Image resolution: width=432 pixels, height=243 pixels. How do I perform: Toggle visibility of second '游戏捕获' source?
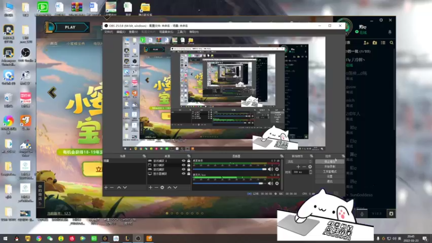pos(184,170)
